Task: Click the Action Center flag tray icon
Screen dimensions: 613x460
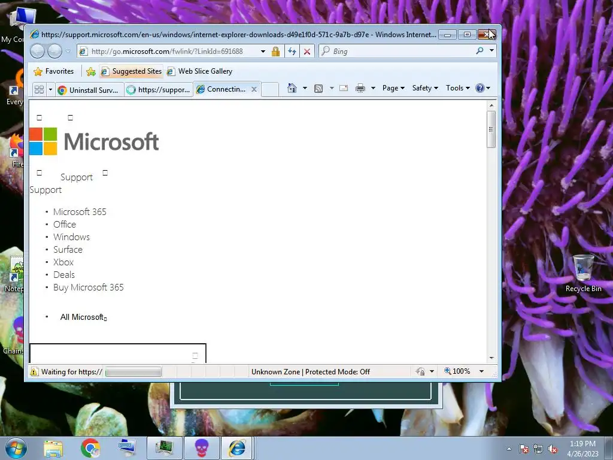Action: point(523,449)
